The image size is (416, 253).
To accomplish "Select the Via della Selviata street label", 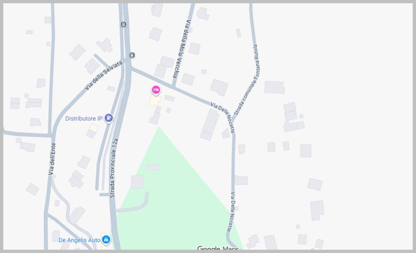I will 104,75.
